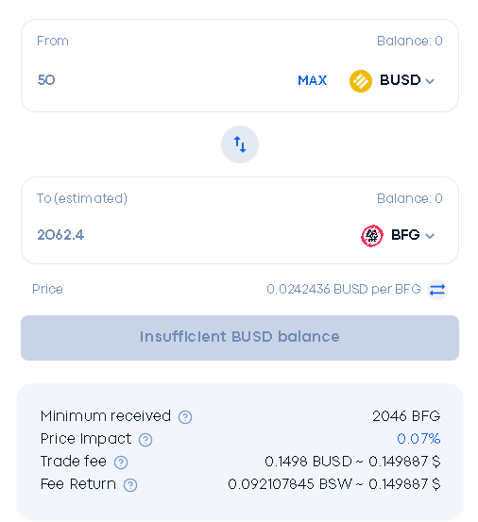Click the Trade fee help icon

pyautogui.click(x=121, y=463)
